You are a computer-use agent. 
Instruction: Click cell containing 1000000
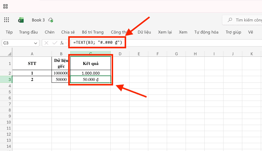[61, 73]
